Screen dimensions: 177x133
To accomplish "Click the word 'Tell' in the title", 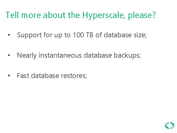I will pos(12,15).
